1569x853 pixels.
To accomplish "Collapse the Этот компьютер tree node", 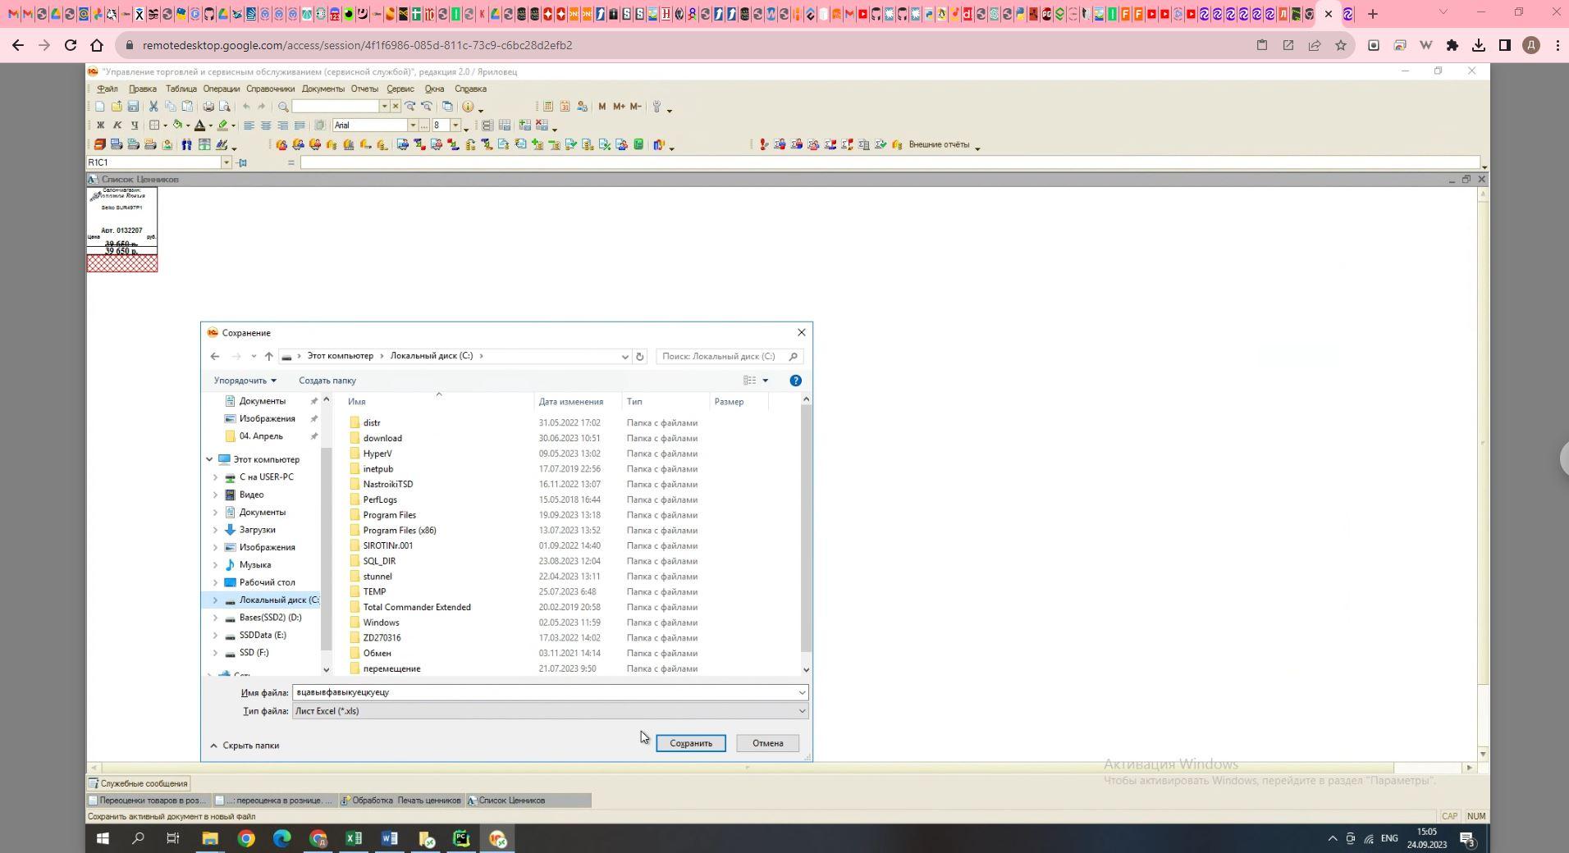I will [209, 459].
